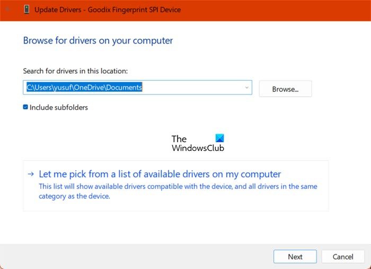The image size is (371, 269).
Task: Toggle the Include subfolders checkbox
Action: pyautogui.click(x=25, y=107)
